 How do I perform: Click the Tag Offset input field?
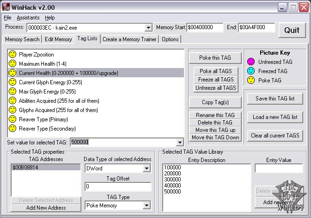[x=118, y=187]
